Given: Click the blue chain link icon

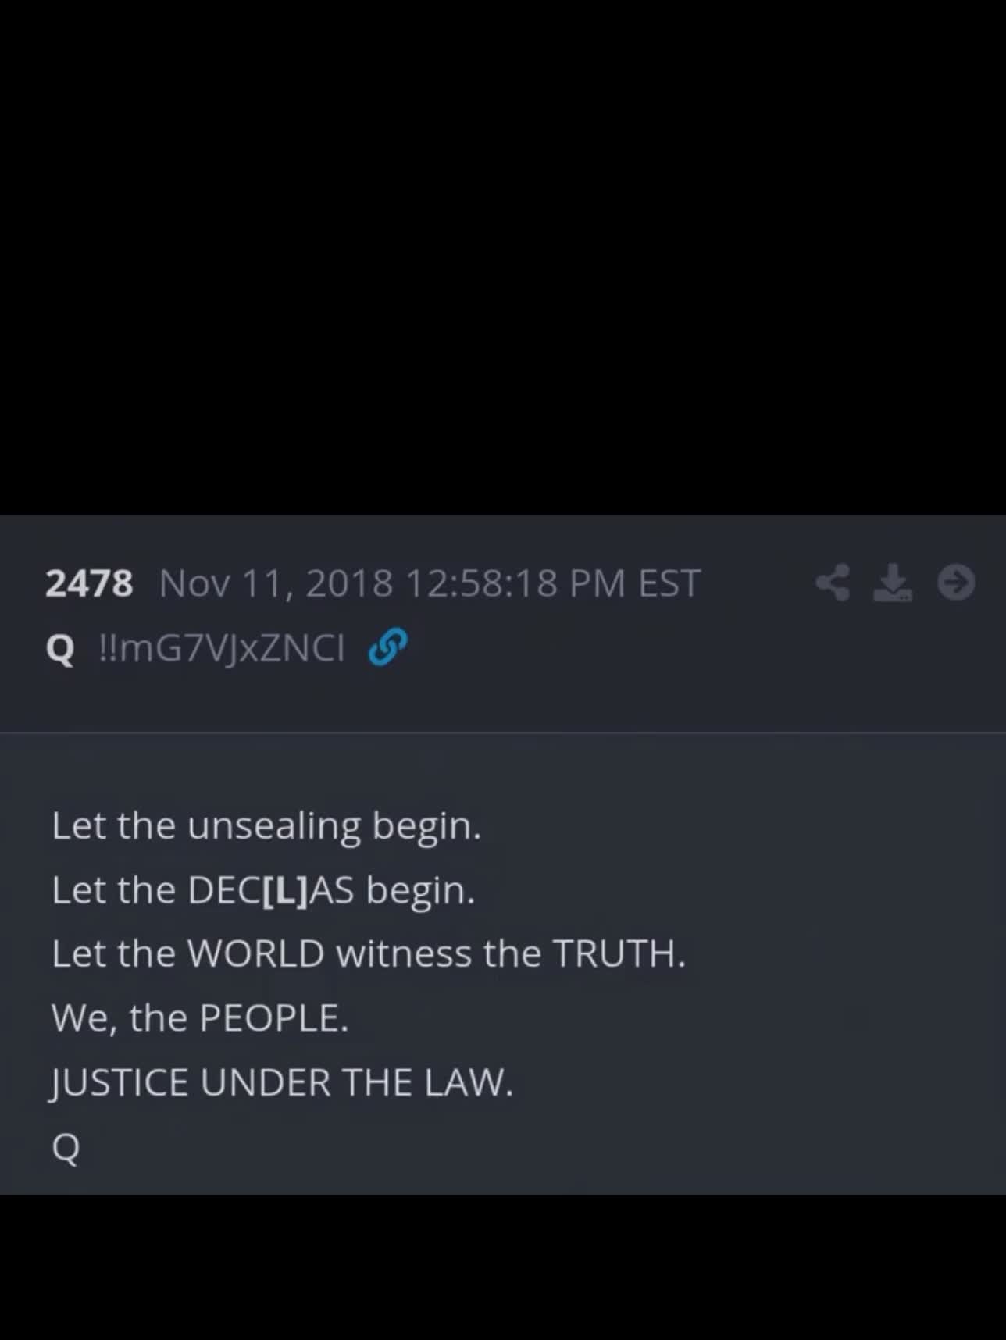Looking at the screenshot, I should 387,648.
